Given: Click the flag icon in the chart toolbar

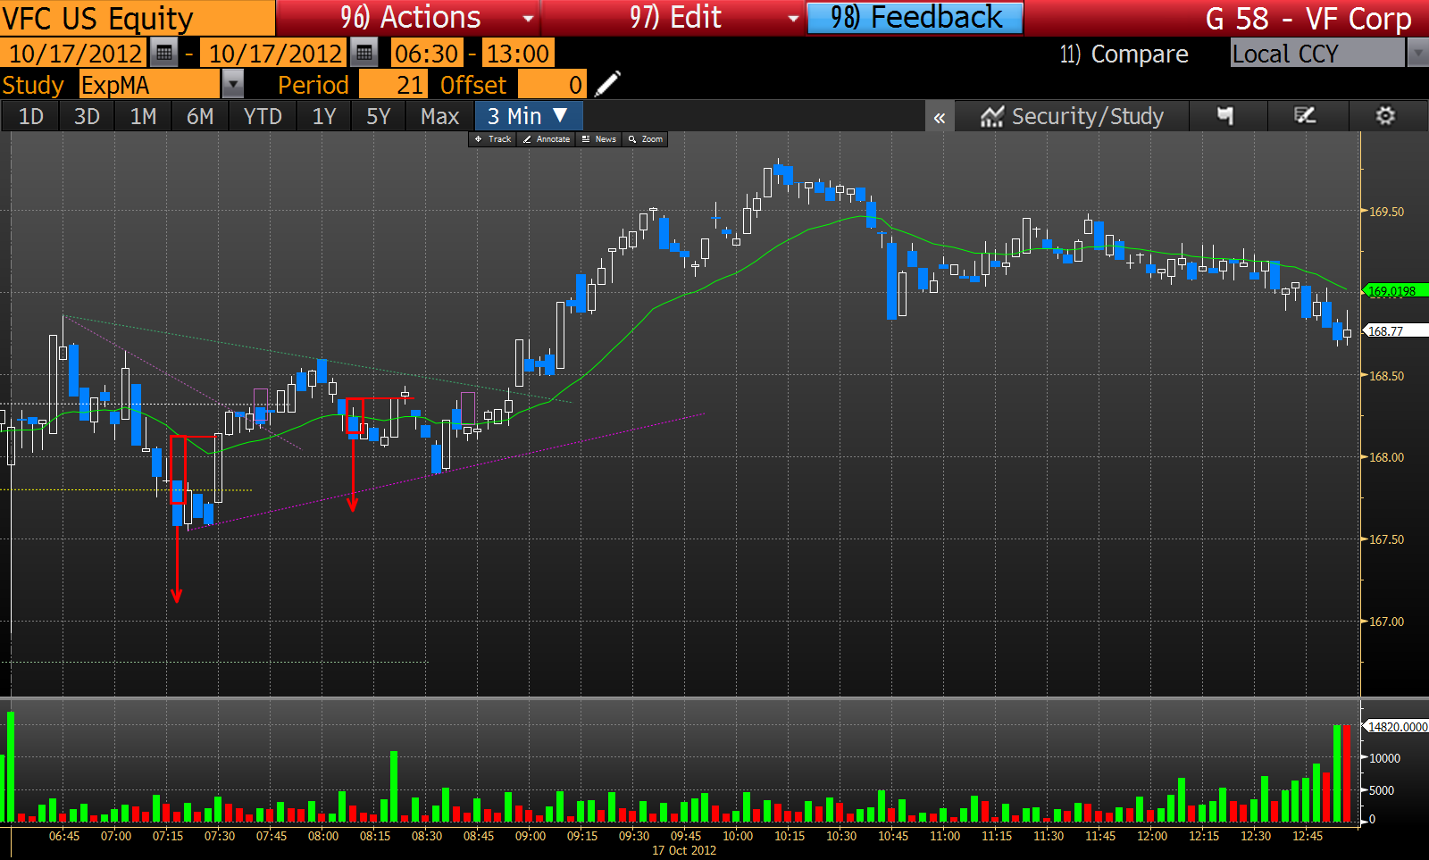Looking at the screenshot, I should (x=1225, y=116).
